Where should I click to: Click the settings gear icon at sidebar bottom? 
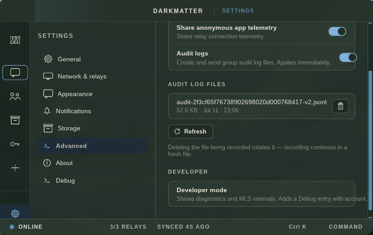(15, 213)
